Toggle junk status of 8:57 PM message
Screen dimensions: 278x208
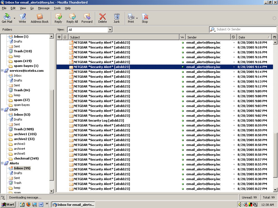point(234,159)
